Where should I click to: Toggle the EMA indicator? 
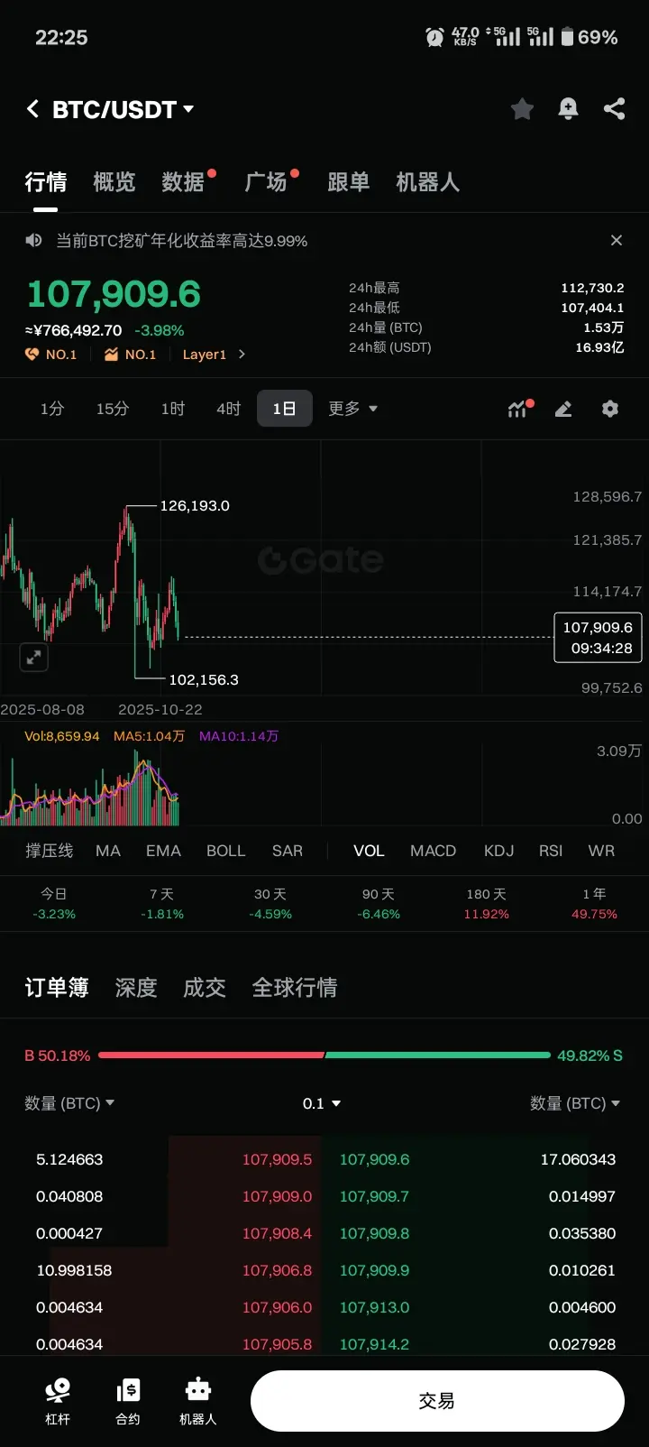click(163, 851)
